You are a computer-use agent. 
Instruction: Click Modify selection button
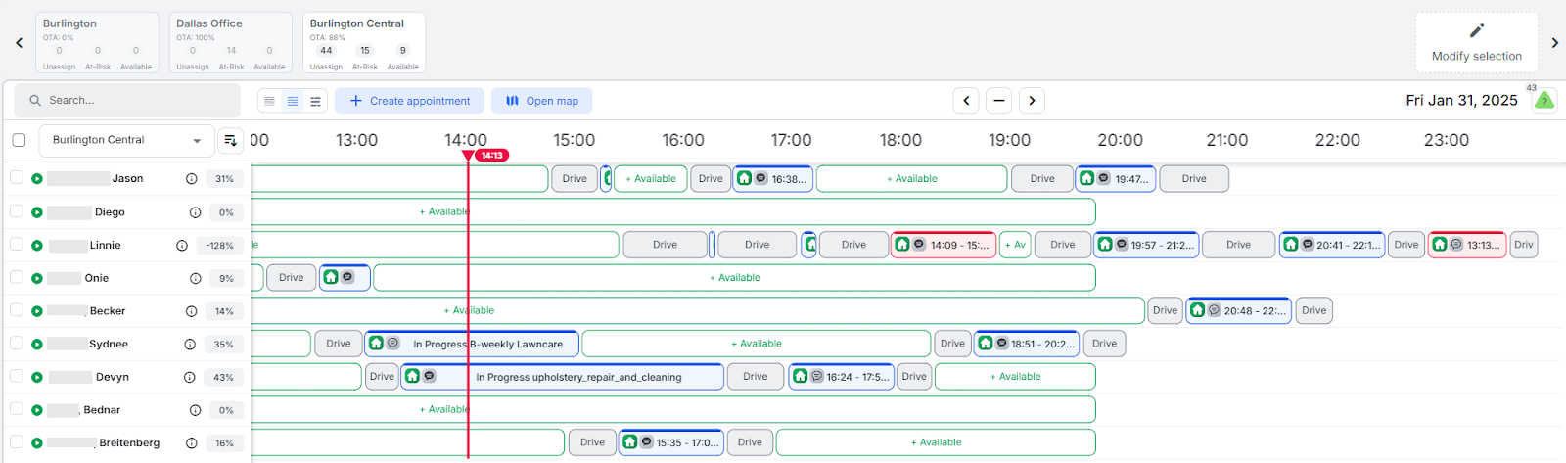coord(1476,42)
